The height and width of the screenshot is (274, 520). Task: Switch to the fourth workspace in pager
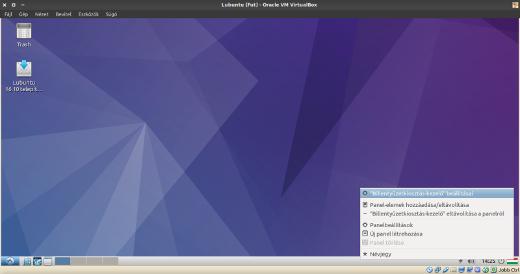[110, 262]
